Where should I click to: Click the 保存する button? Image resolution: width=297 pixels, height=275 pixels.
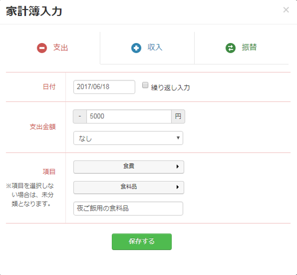pyautogui.click(x=142, y=242)
